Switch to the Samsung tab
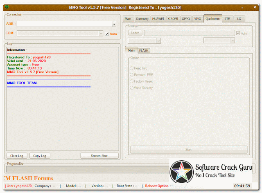This screenshot has height=193, width=262. coord(142,19)
